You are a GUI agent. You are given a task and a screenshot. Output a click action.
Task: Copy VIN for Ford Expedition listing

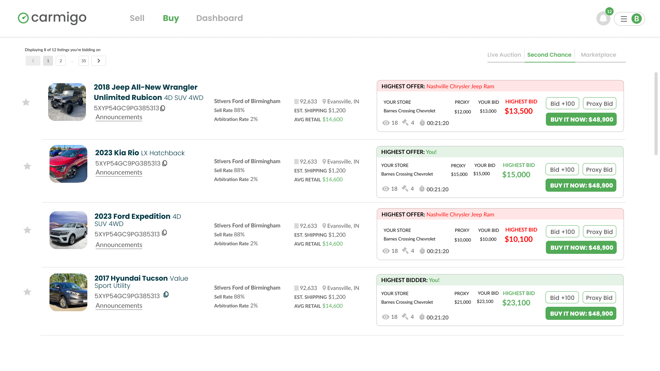[164, 233]
